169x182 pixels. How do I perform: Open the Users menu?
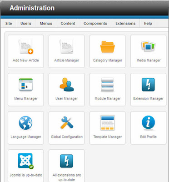(26, 23)
